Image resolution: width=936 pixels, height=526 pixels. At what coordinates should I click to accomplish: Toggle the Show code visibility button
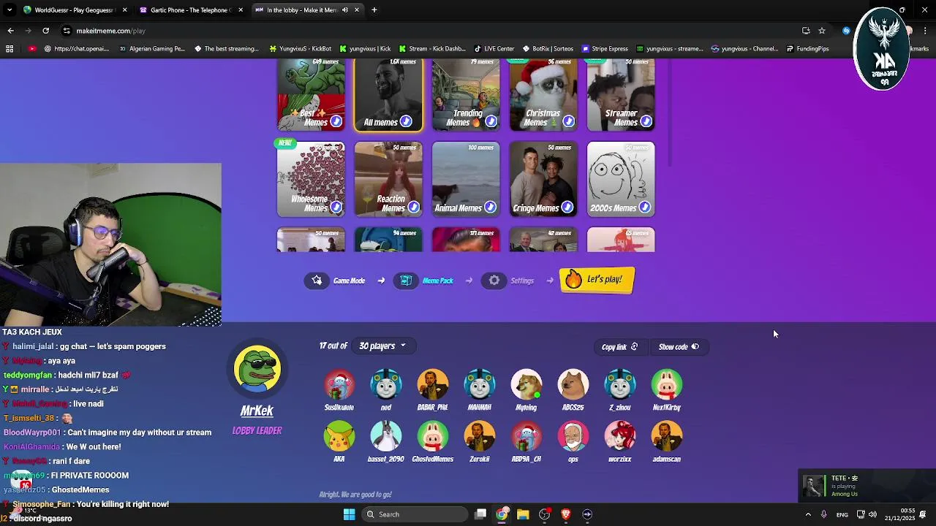(679, 347)
